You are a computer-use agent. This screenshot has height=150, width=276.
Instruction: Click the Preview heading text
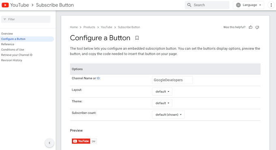click(x=76, y=131)
